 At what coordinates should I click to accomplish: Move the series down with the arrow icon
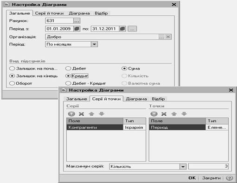[x=102, y=114]
